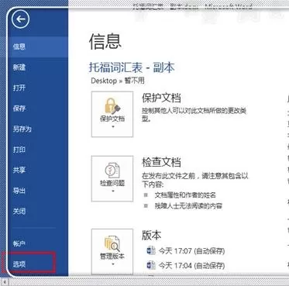Click the 暂不用 folder path segment

tap(134, 81)
